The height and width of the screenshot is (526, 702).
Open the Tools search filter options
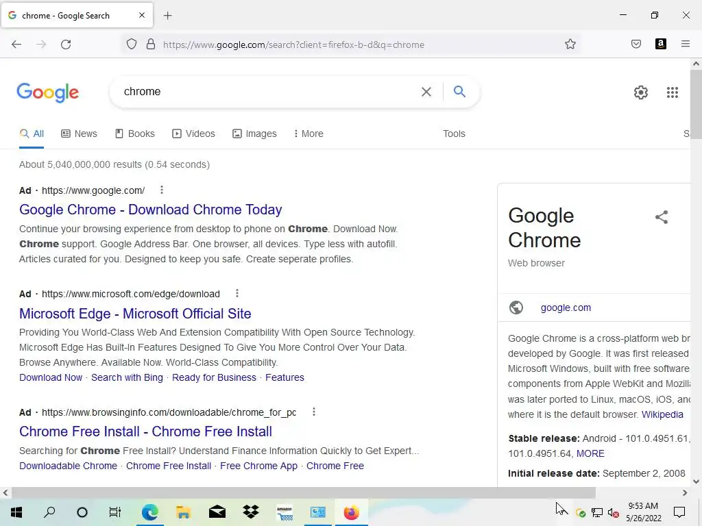click(454, 134)
